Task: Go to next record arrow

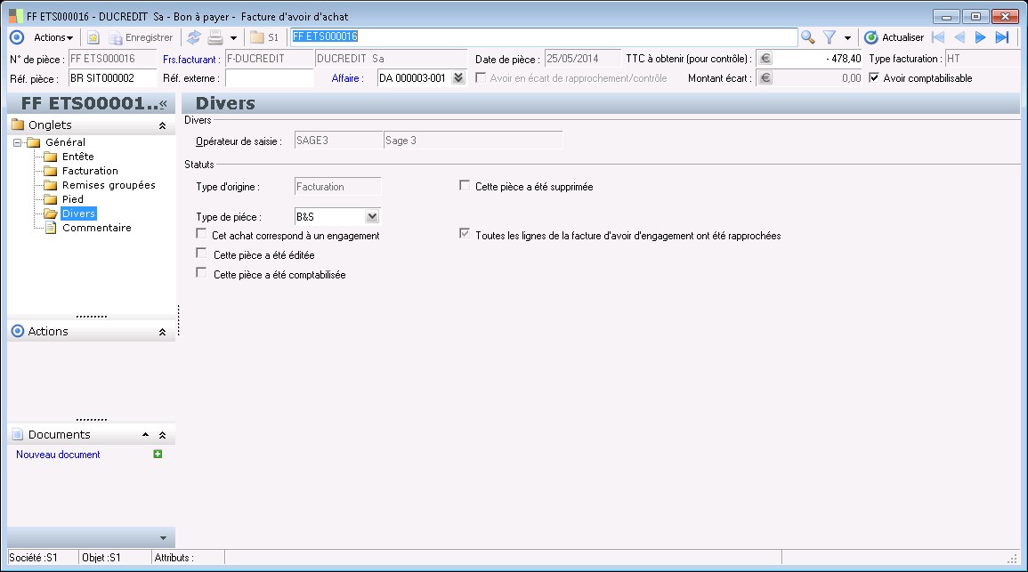Action: point(981,37)
